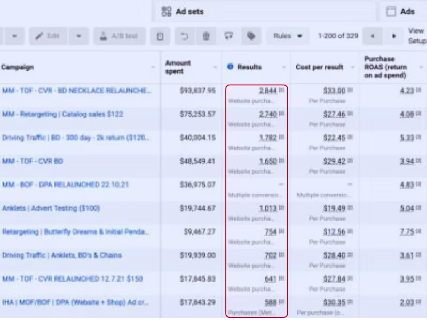
Task: Click the $12.56 cost per result
Action: [335, 232]
